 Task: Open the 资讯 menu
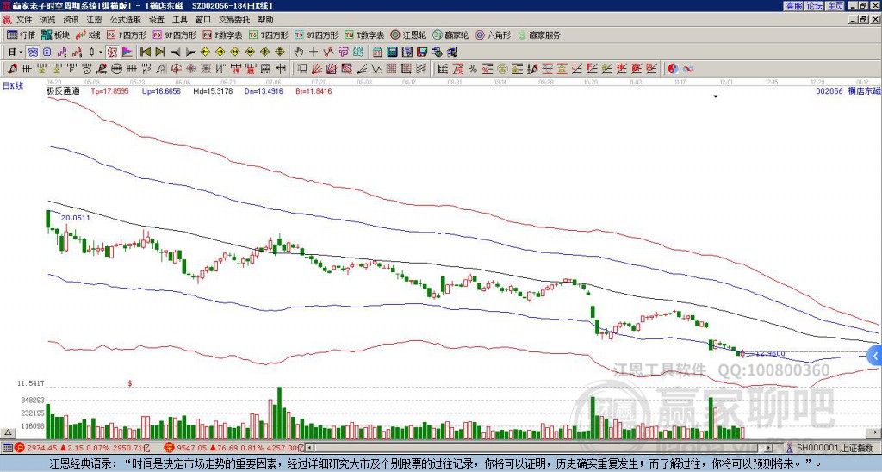pos(71,20)
